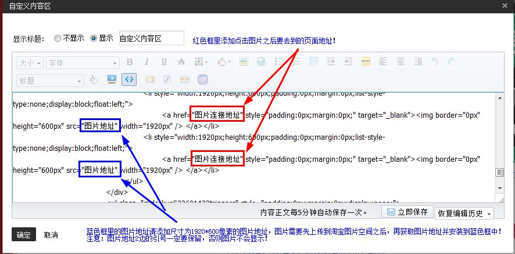Click the 立即保存 button

click(x=407, y=212)
